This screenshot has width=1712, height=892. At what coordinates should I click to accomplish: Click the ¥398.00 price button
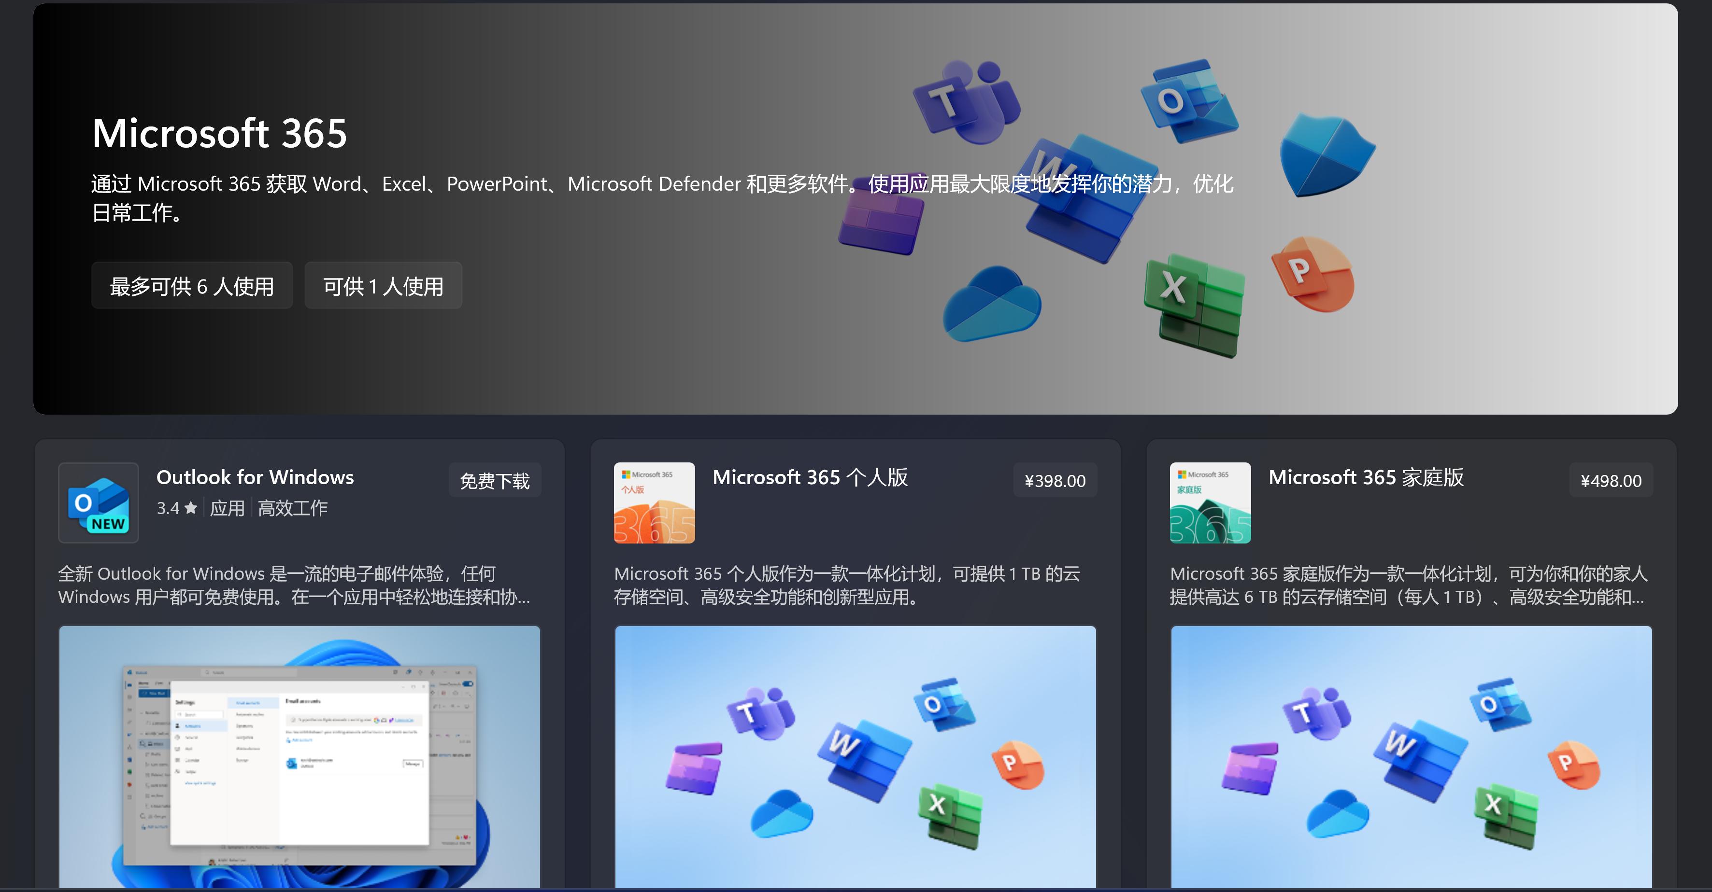[1055, 480]
